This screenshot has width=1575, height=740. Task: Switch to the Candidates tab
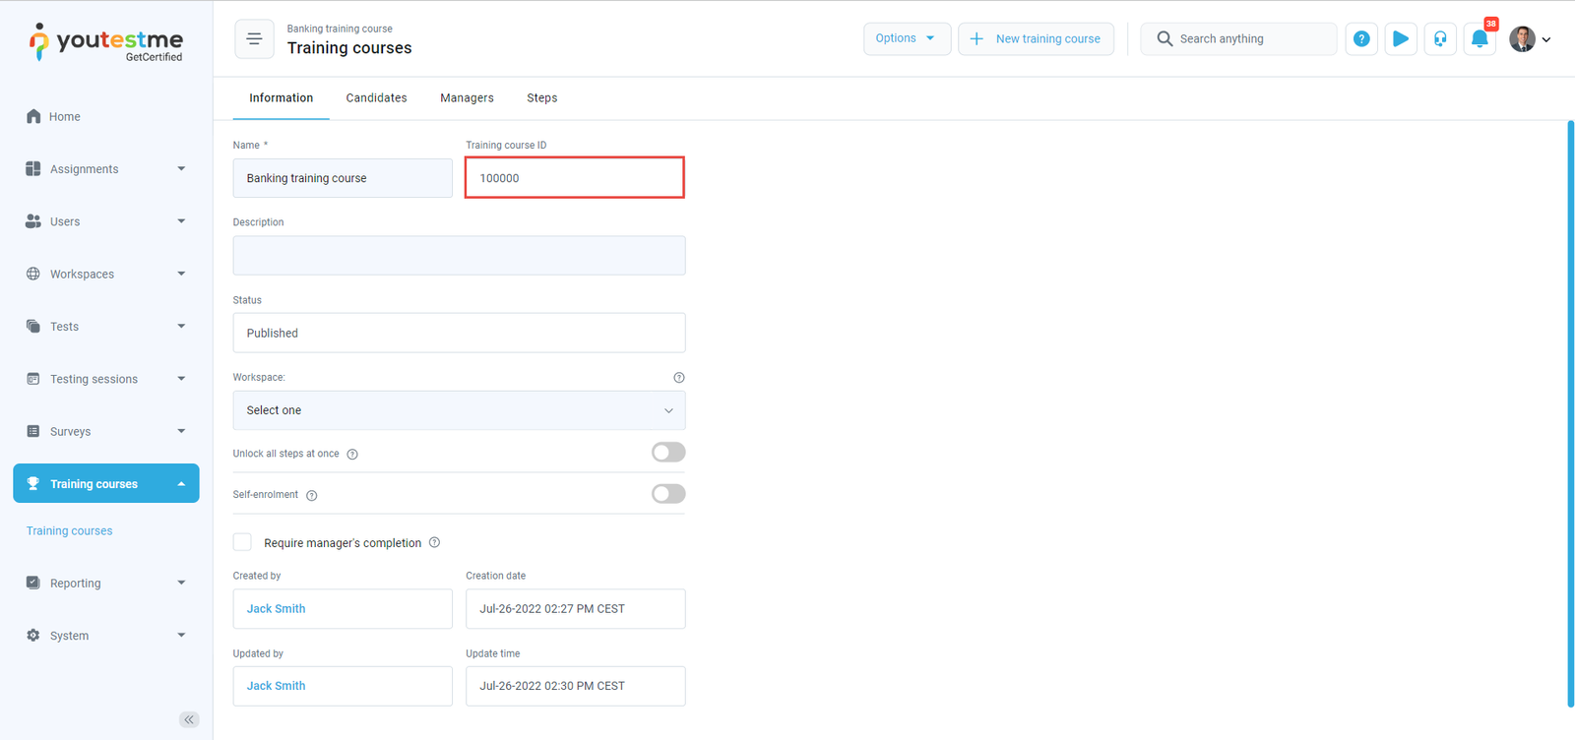376,98
